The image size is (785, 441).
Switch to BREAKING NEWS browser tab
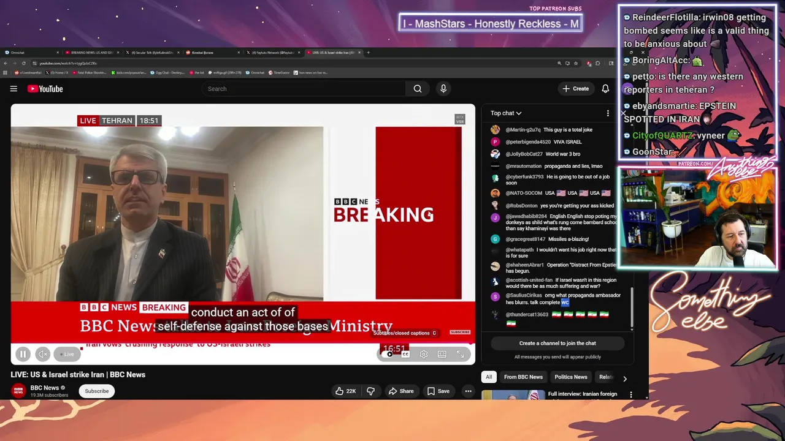click(92, 53)
